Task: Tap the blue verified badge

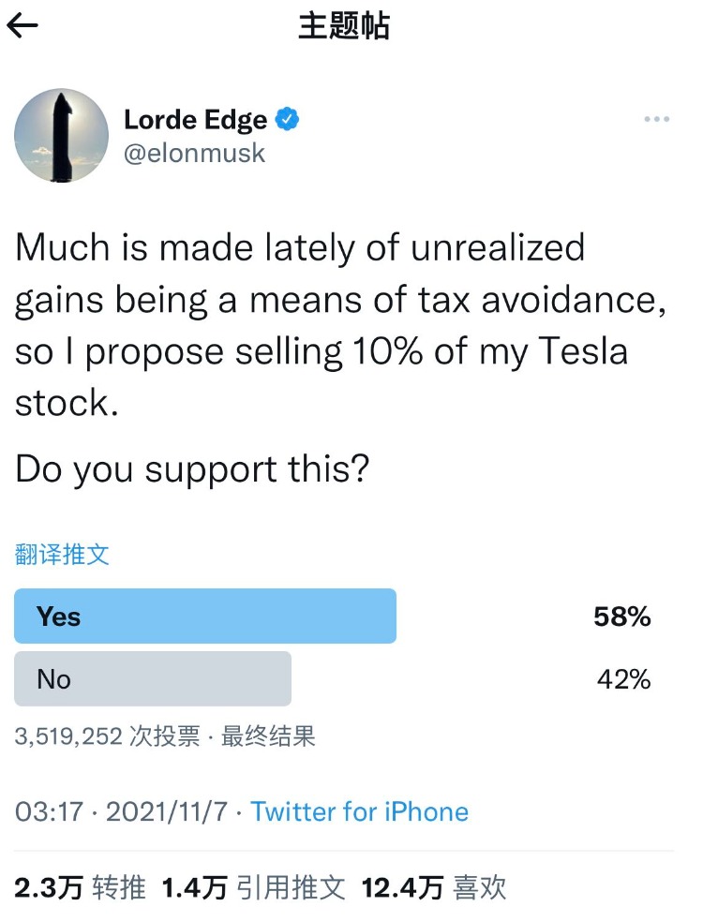Action: [x=287, y=120]
